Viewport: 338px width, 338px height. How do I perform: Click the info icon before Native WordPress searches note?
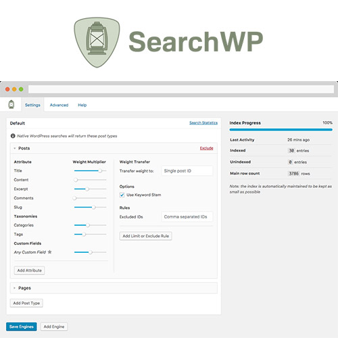(x=13, y=136)
